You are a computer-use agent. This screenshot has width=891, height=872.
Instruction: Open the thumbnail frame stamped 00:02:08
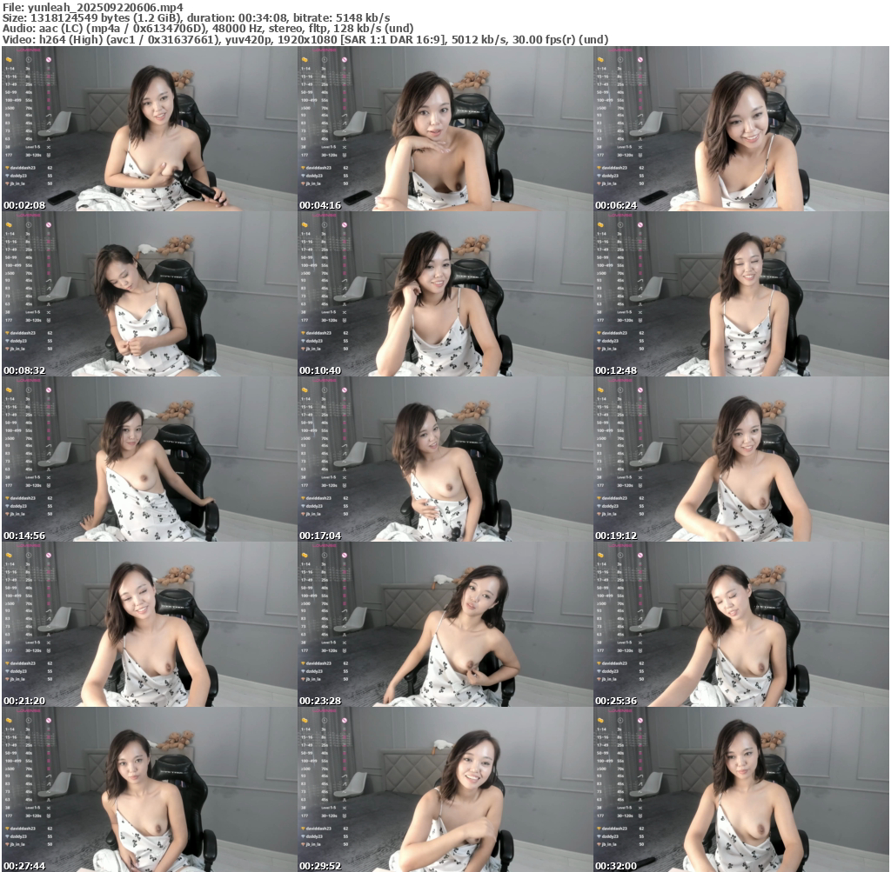(149, 129)
